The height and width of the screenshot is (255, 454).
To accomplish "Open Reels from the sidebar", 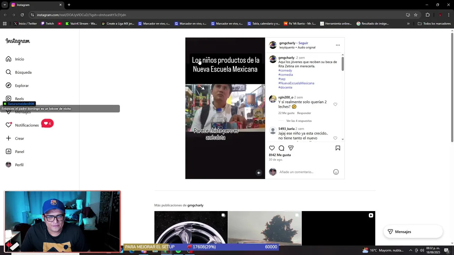I will 15,99.
